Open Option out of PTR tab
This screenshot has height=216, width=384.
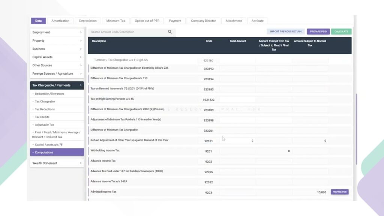[x=147, y=21]
